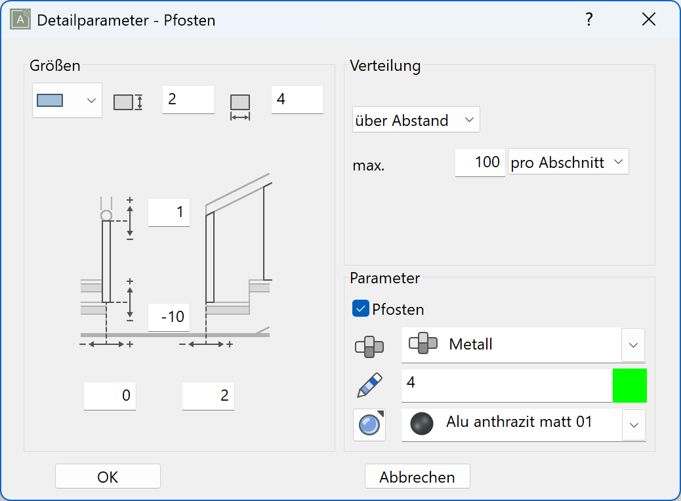Cancel the dialog via Abbrechen
681x501 pixels.
click(x=417, y=476)
